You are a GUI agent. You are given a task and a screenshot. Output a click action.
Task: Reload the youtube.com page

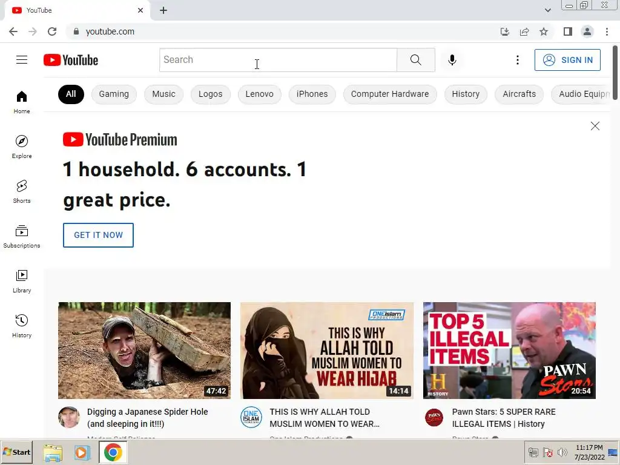[52, 31]
